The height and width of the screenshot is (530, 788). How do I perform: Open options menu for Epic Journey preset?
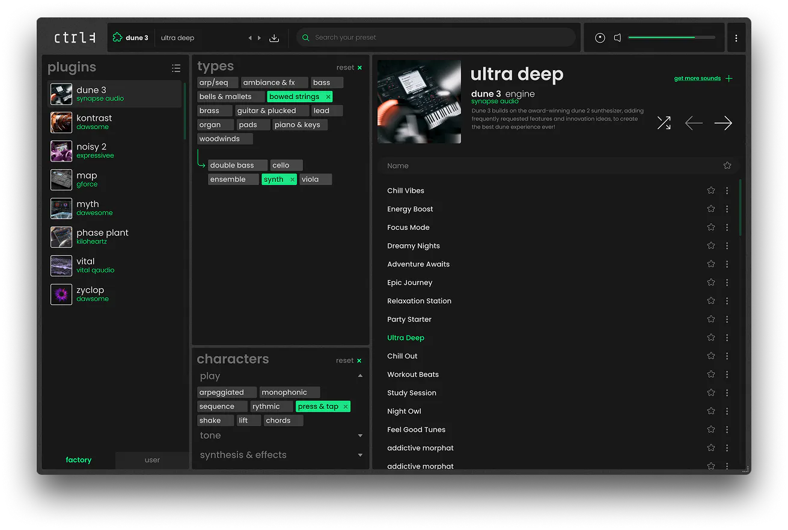click(x=727, y=282)
